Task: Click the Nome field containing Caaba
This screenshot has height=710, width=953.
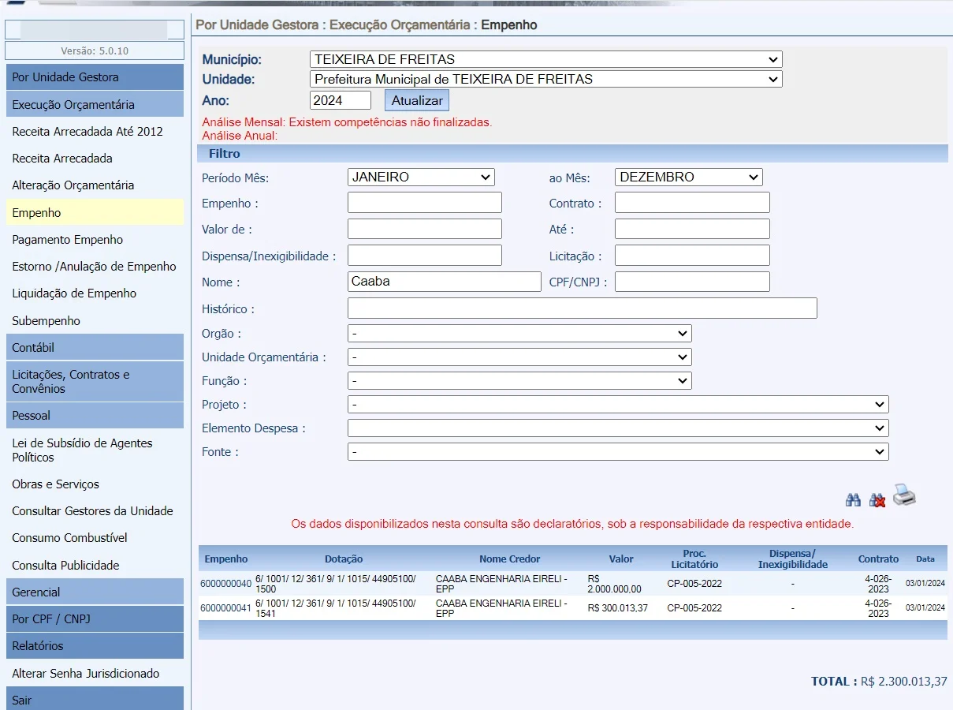Action: coord(444,282)
